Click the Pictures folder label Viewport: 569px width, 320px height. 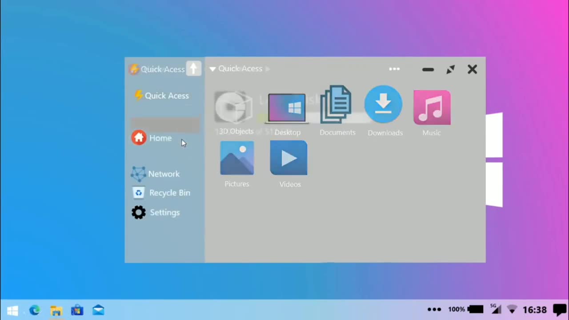pos(237,184)
